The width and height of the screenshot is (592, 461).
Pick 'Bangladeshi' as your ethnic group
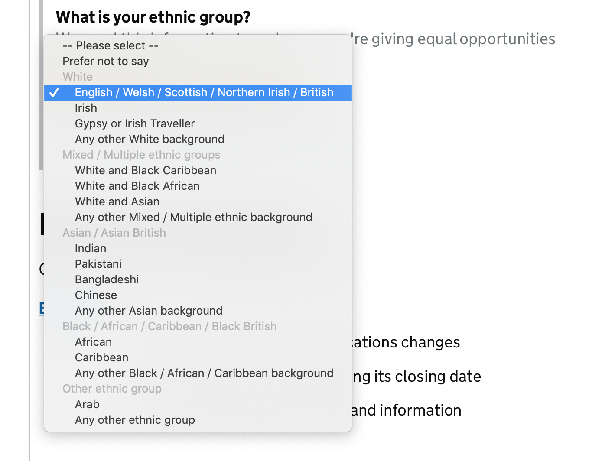(107, 279)
